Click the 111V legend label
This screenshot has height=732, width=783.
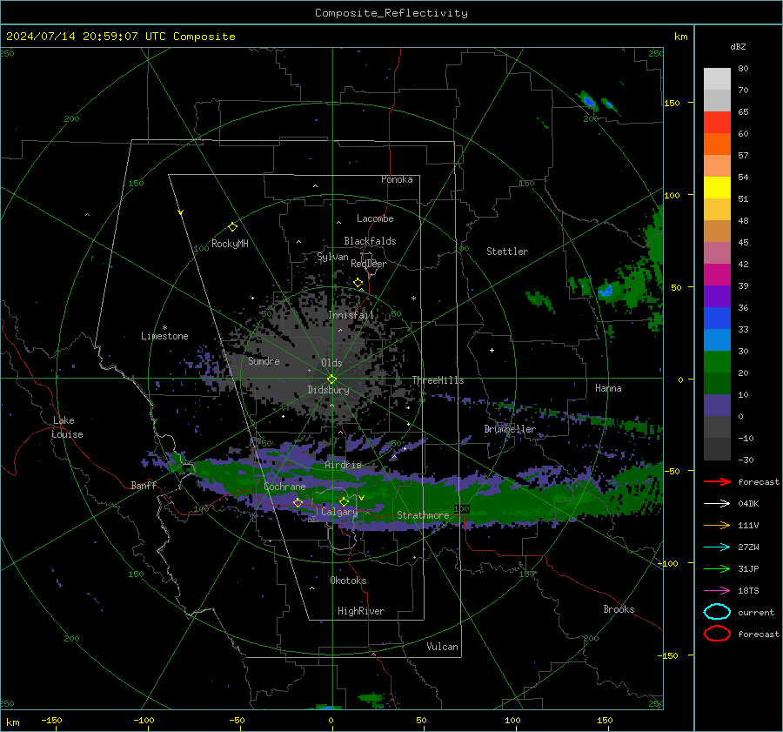[x=748, y=525]
